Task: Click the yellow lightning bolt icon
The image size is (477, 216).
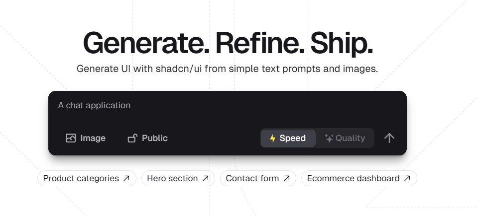Action: tap(272, 139)
